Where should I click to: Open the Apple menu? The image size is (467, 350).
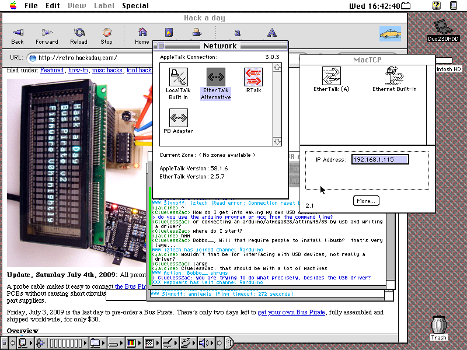13,5
